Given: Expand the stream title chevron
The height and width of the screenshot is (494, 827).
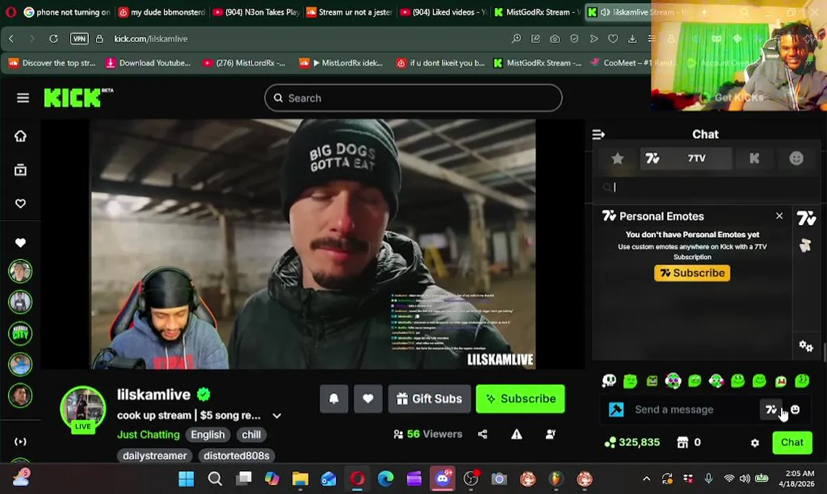Looking at the screenshot, I should click(277, 416).
